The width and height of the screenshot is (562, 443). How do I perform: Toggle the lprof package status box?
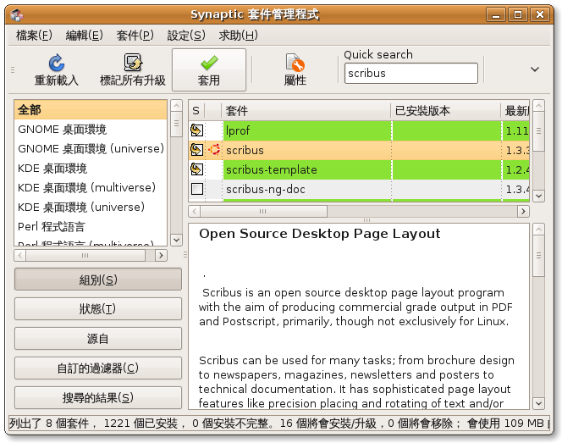196,130
